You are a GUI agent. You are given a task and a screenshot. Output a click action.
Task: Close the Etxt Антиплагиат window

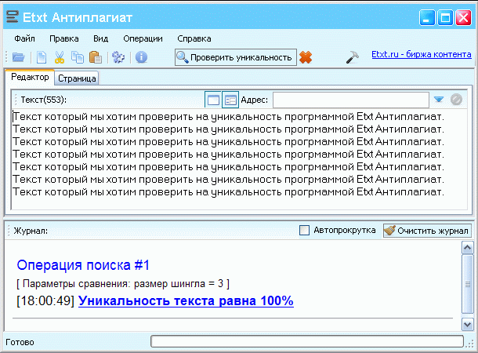click(x=463, y=17)
